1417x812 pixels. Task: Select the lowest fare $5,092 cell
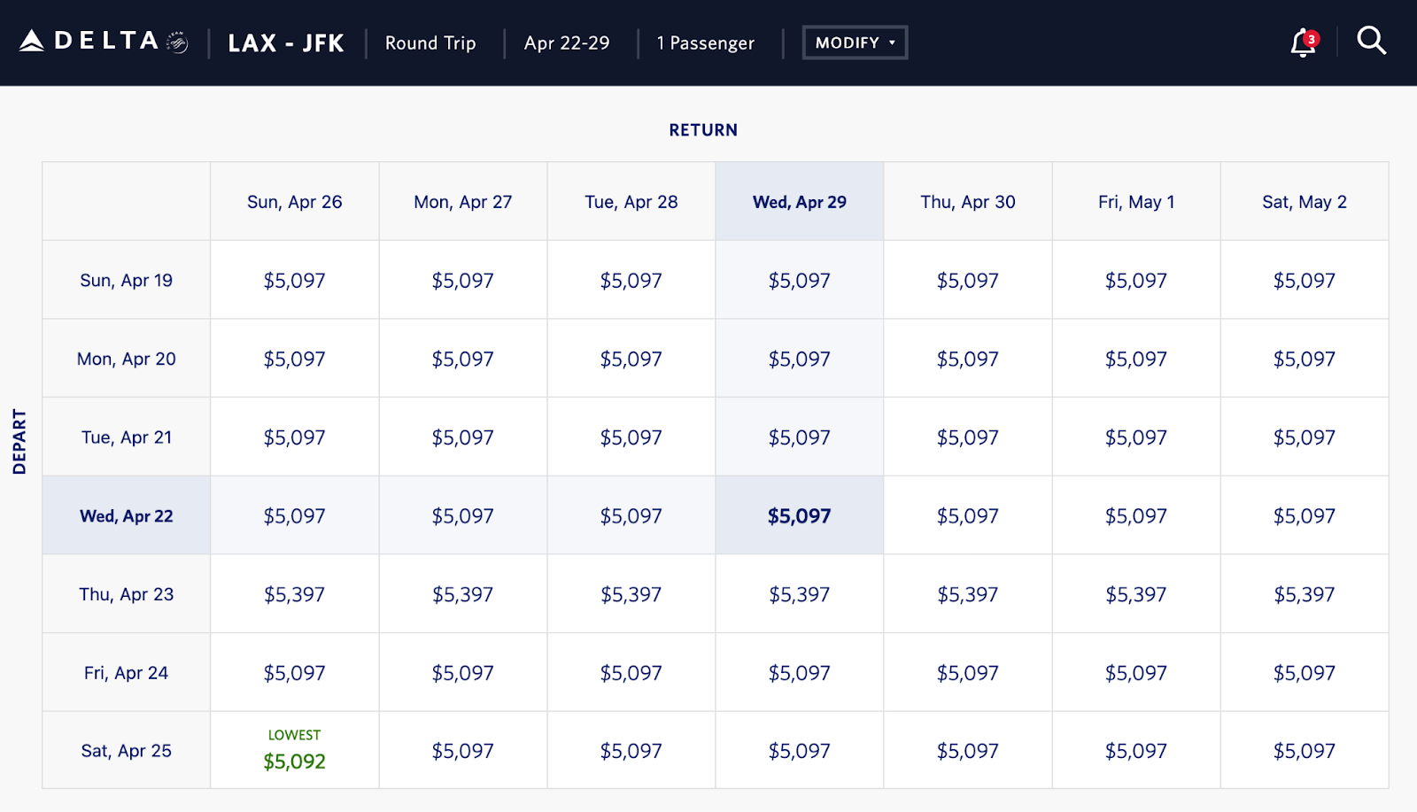[294, 761]
